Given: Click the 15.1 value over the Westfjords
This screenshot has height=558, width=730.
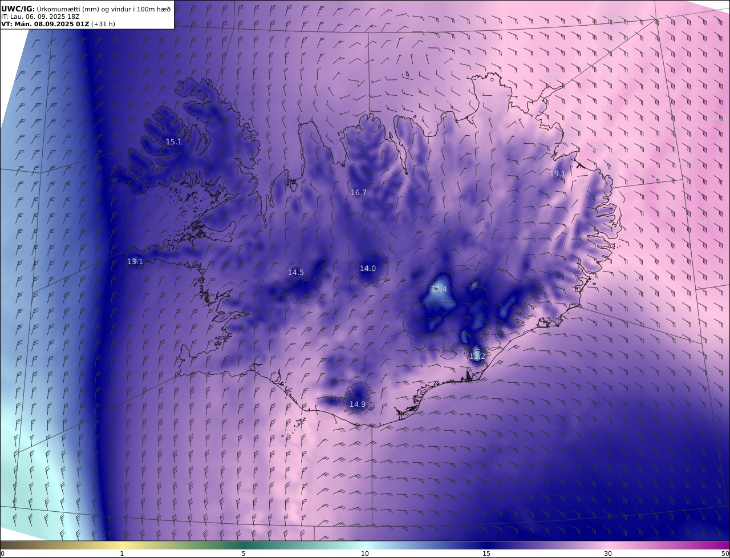Looking at the screenshot, I should [174, 141].
